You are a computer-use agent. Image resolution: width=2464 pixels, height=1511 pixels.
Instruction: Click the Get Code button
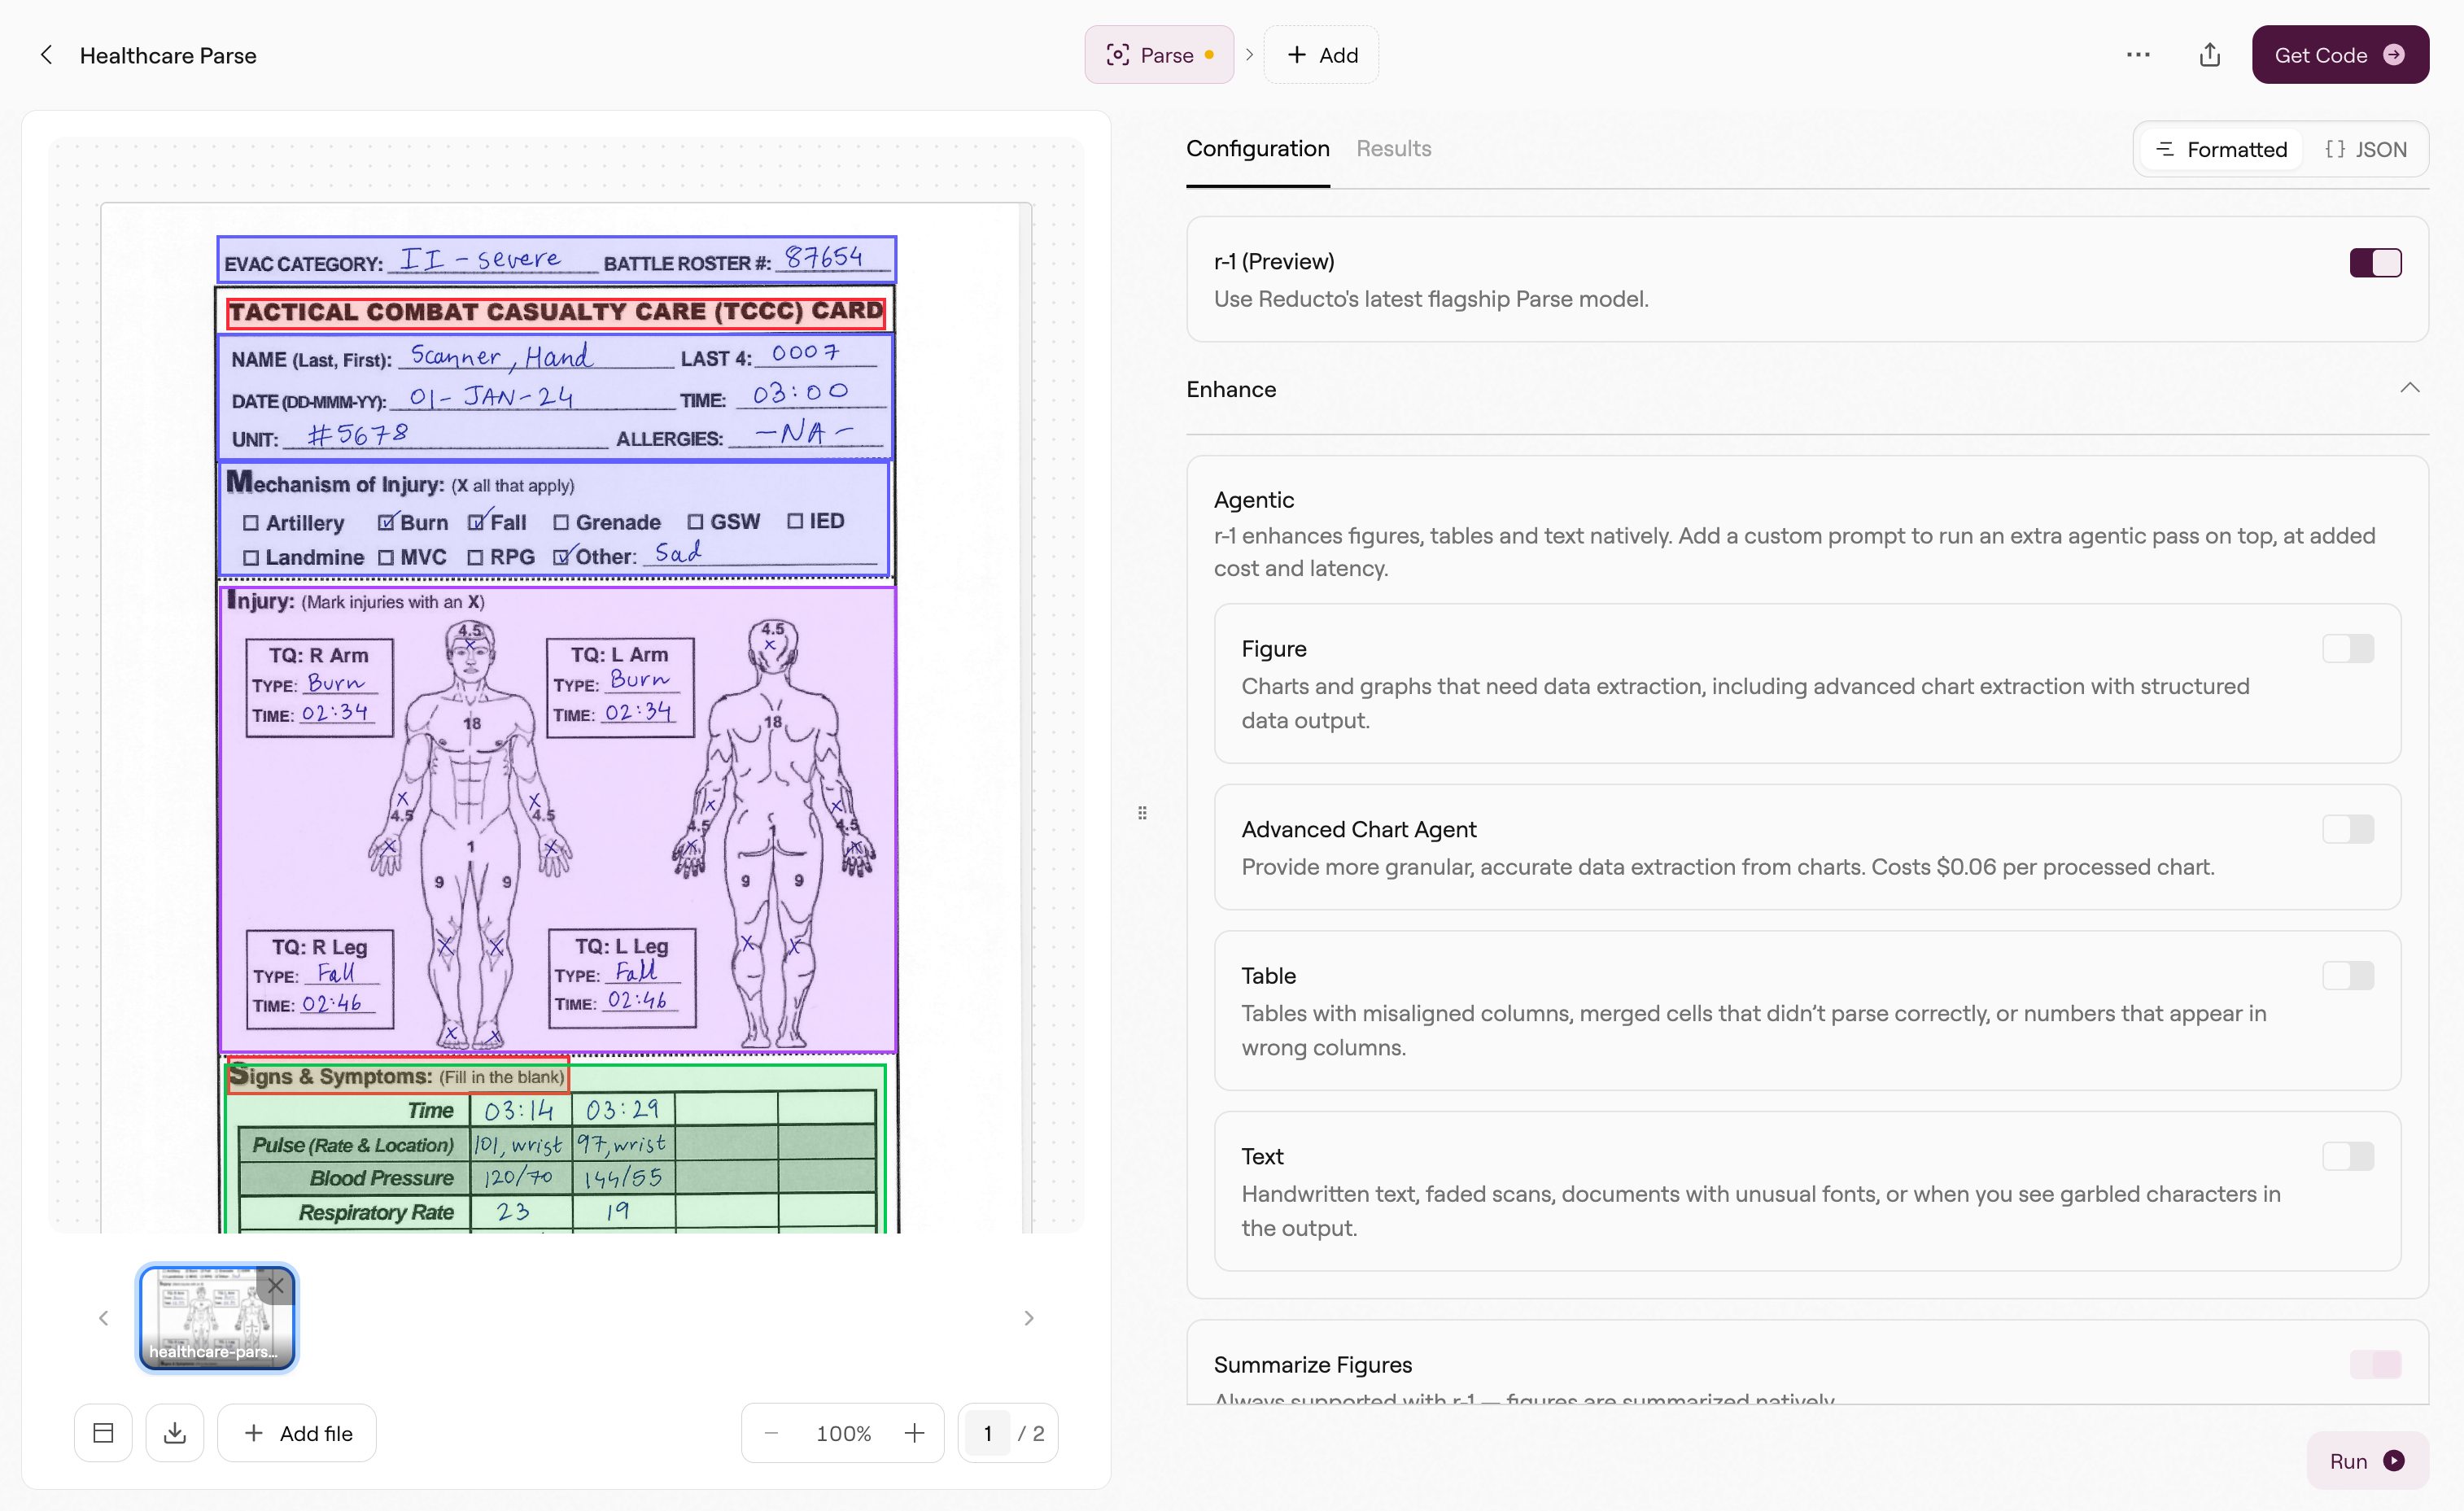2340,55
